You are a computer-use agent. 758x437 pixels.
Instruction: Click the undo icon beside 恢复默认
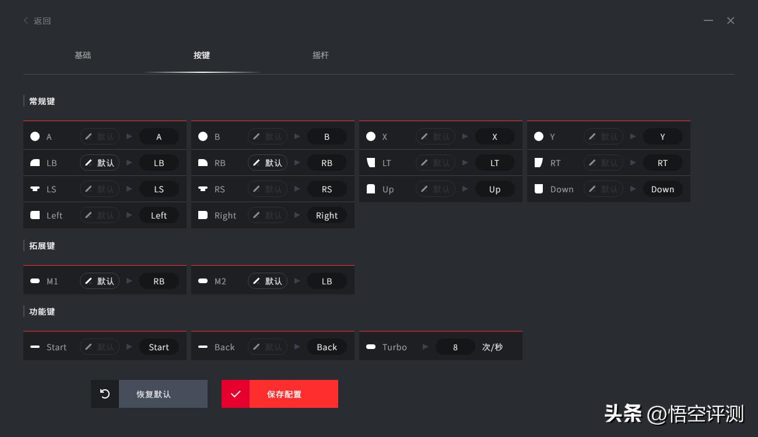click(x=105, y=394)
